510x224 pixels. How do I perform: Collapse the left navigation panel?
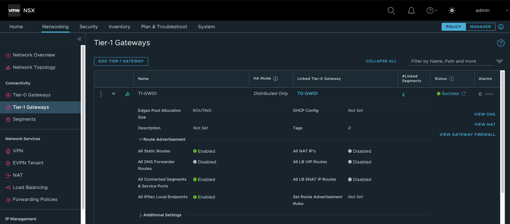80,39
